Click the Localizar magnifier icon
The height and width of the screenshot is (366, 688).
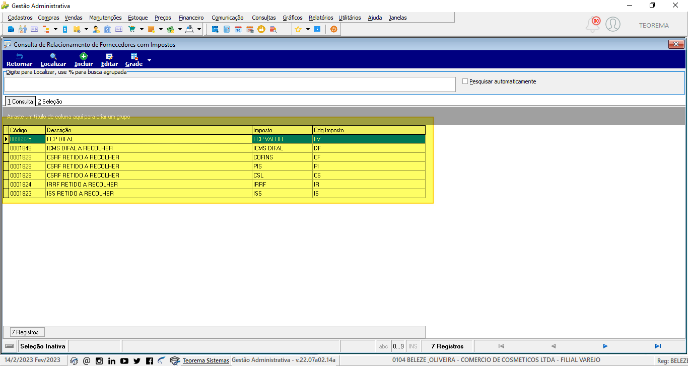coord(53,56)
